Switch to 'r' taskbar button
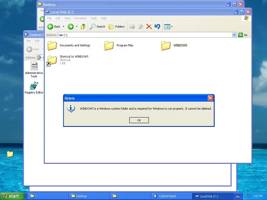The height and width of the screenshot is (200, 267). click(48, 196)
